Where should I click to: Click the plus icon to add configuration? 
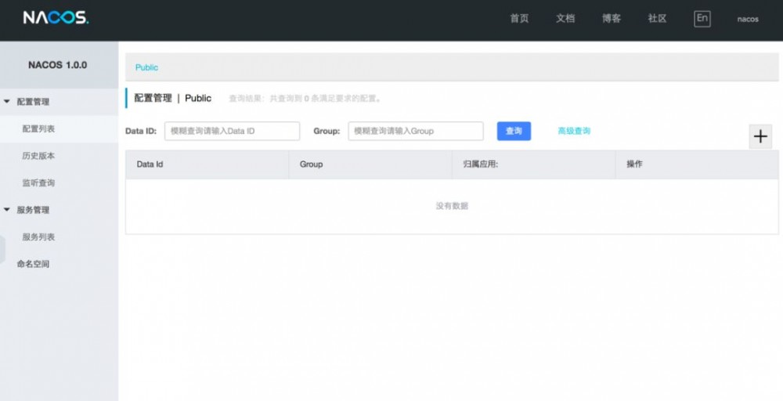760,136
